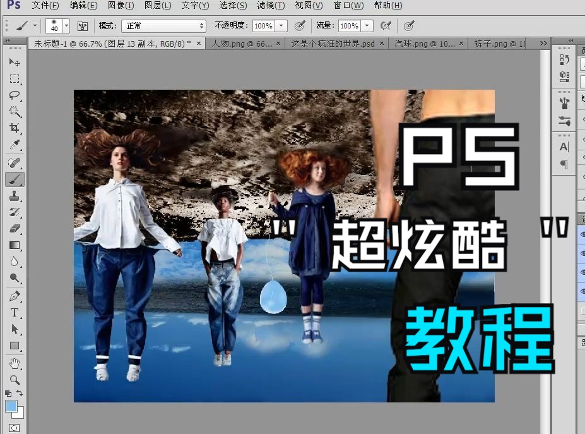The width and height of the screenshot is (585, 434).
Task: Select the Brush tool in toolbox
Action: [15, 179]
